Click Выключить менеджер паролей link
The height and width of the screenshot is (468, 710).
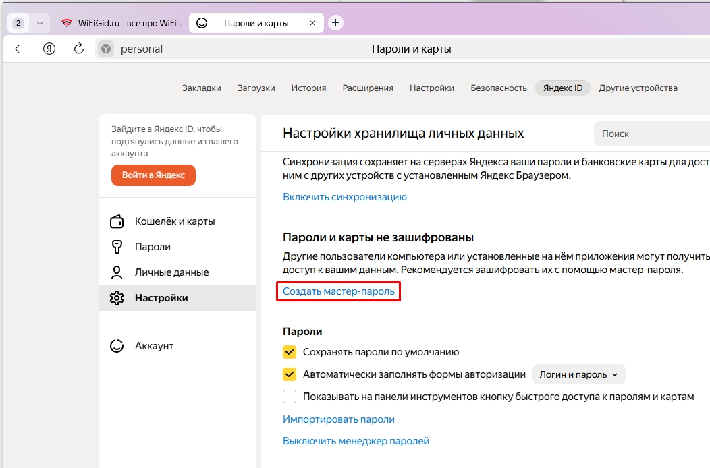coord(356,441)
